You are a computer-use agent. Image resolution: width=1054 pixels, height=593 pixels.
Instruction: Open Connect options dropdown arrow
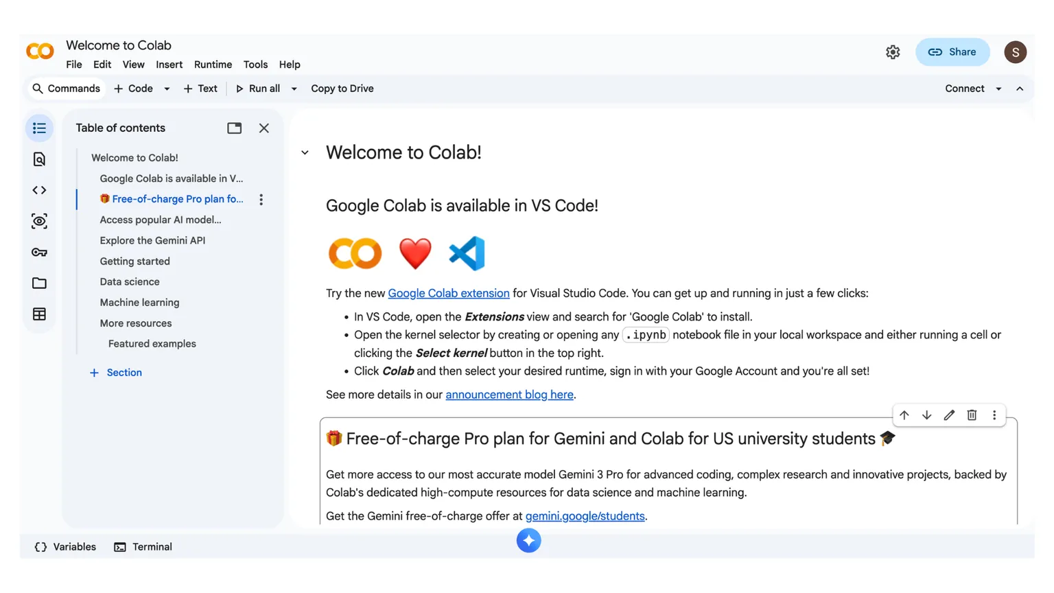[998, 89]
